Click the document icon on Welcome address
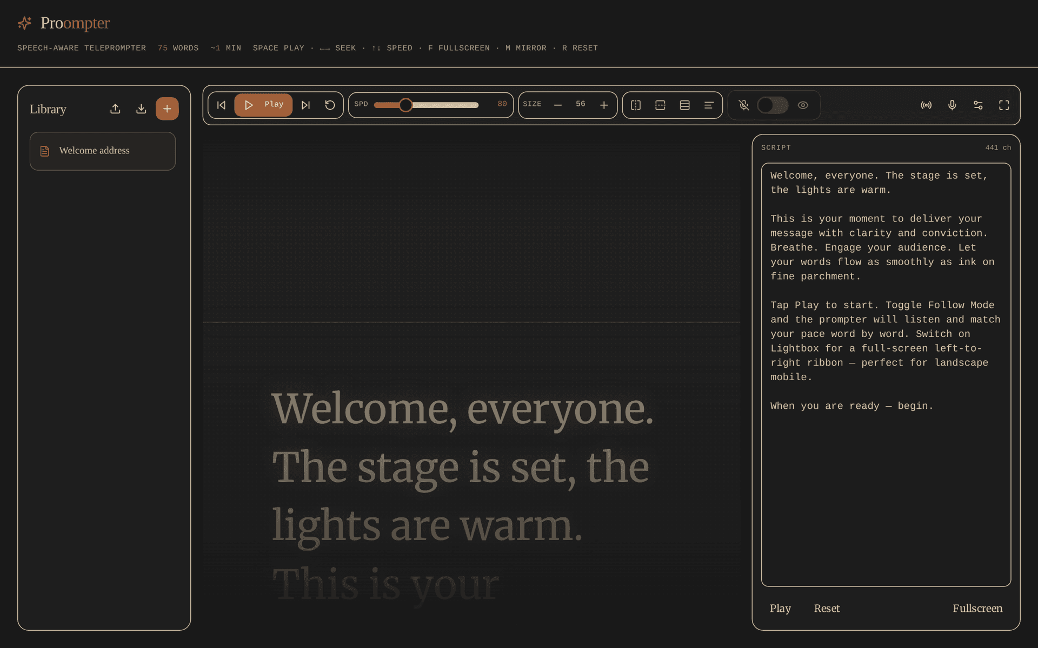Viewport: 1038px width, 648px height. pos(45,151)
